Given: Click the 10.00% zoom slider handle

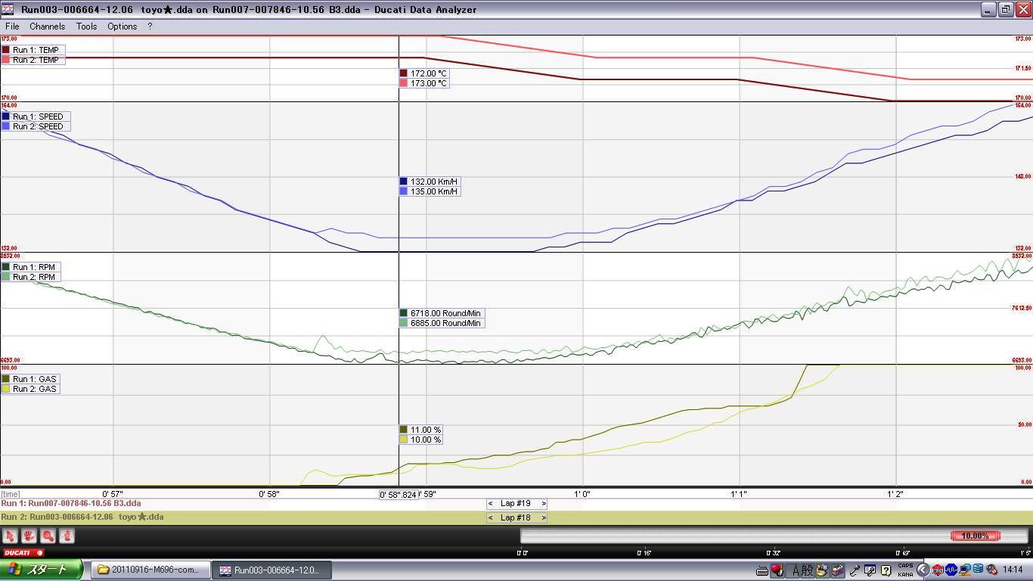Looking at the screenshot, I should pyautogui.click(x=975, y=536).
